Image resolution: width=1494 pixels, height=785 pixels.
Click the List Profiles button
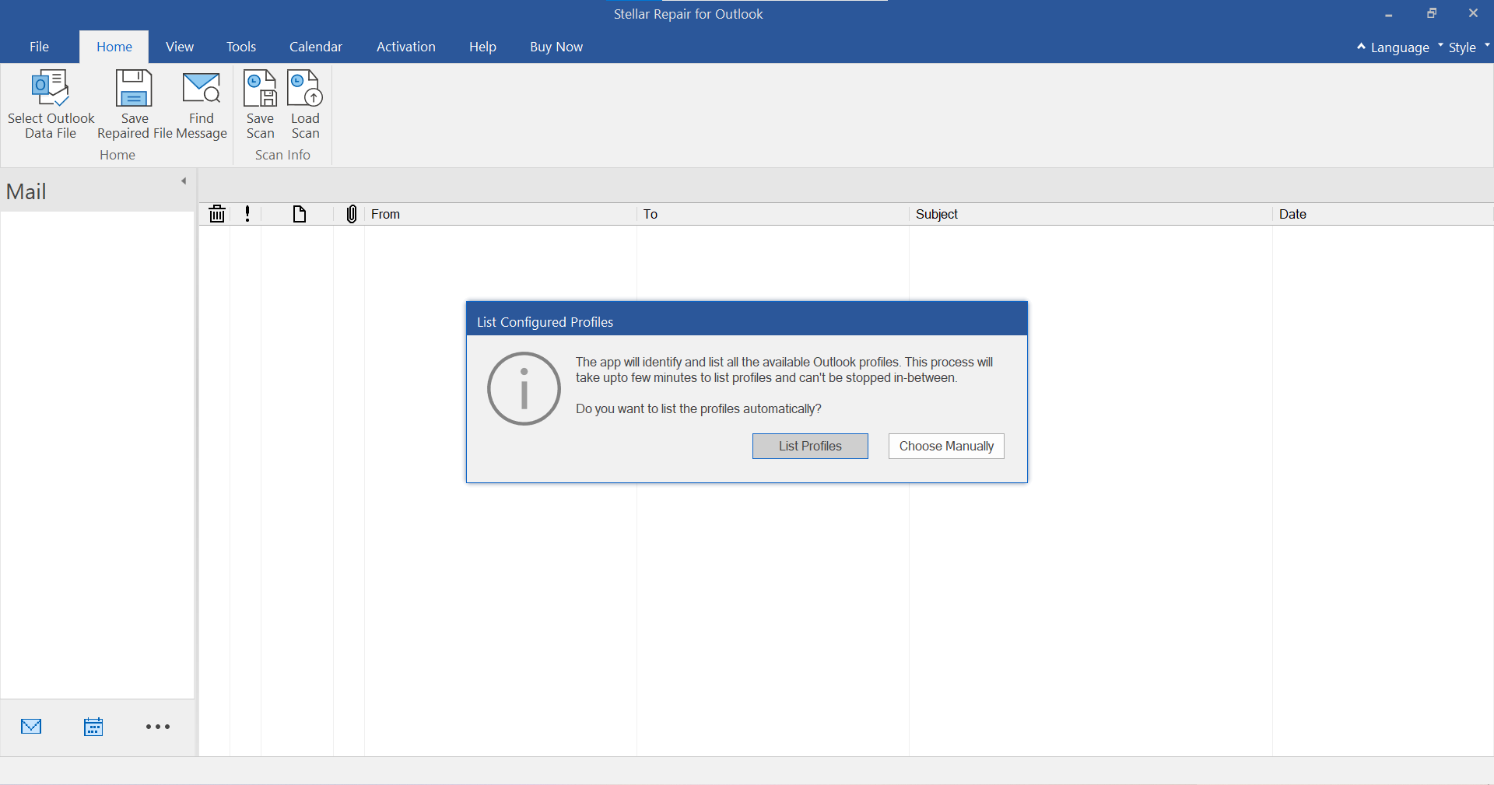coord(809,446)
